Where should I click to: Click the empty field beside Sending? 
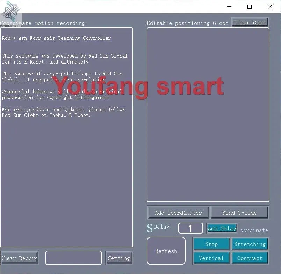tap(73, 258)
